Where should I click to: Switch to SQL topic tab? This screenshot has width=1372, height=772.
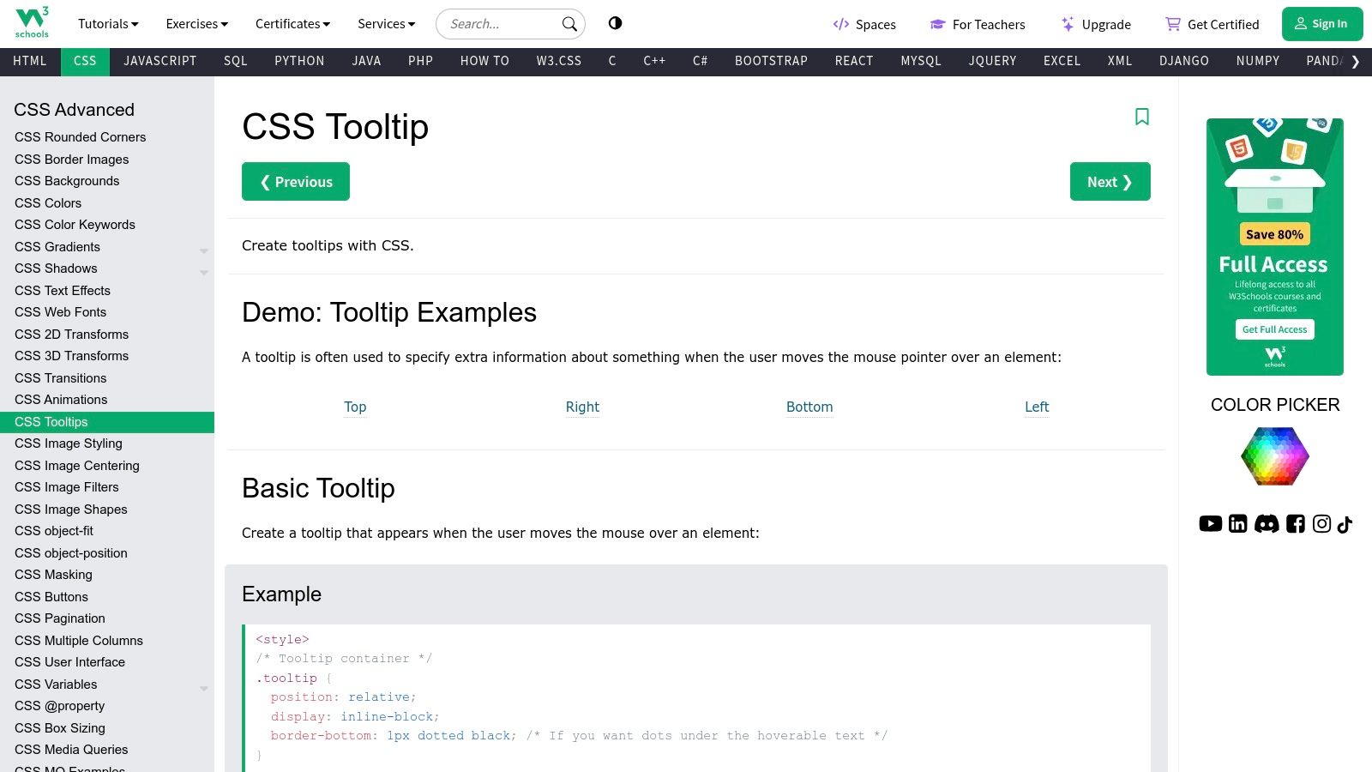[x=236, y=61]
